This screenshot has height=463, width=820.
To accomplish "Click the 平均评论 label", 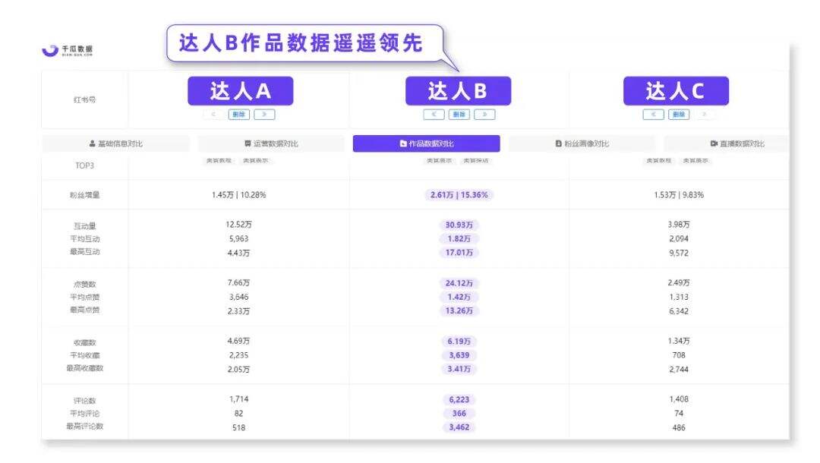I will click(85, 414).
